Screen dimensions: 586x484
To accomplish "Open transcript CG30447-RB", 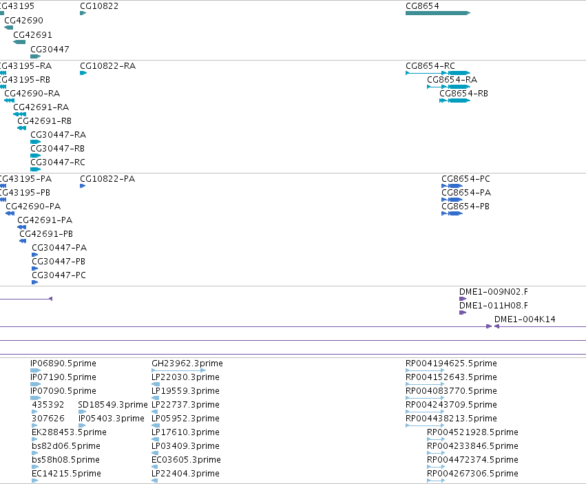I will pos(36,156).
